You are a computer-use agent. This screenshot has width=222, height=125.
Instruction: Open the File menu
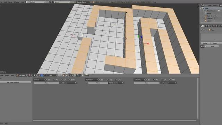1,2
